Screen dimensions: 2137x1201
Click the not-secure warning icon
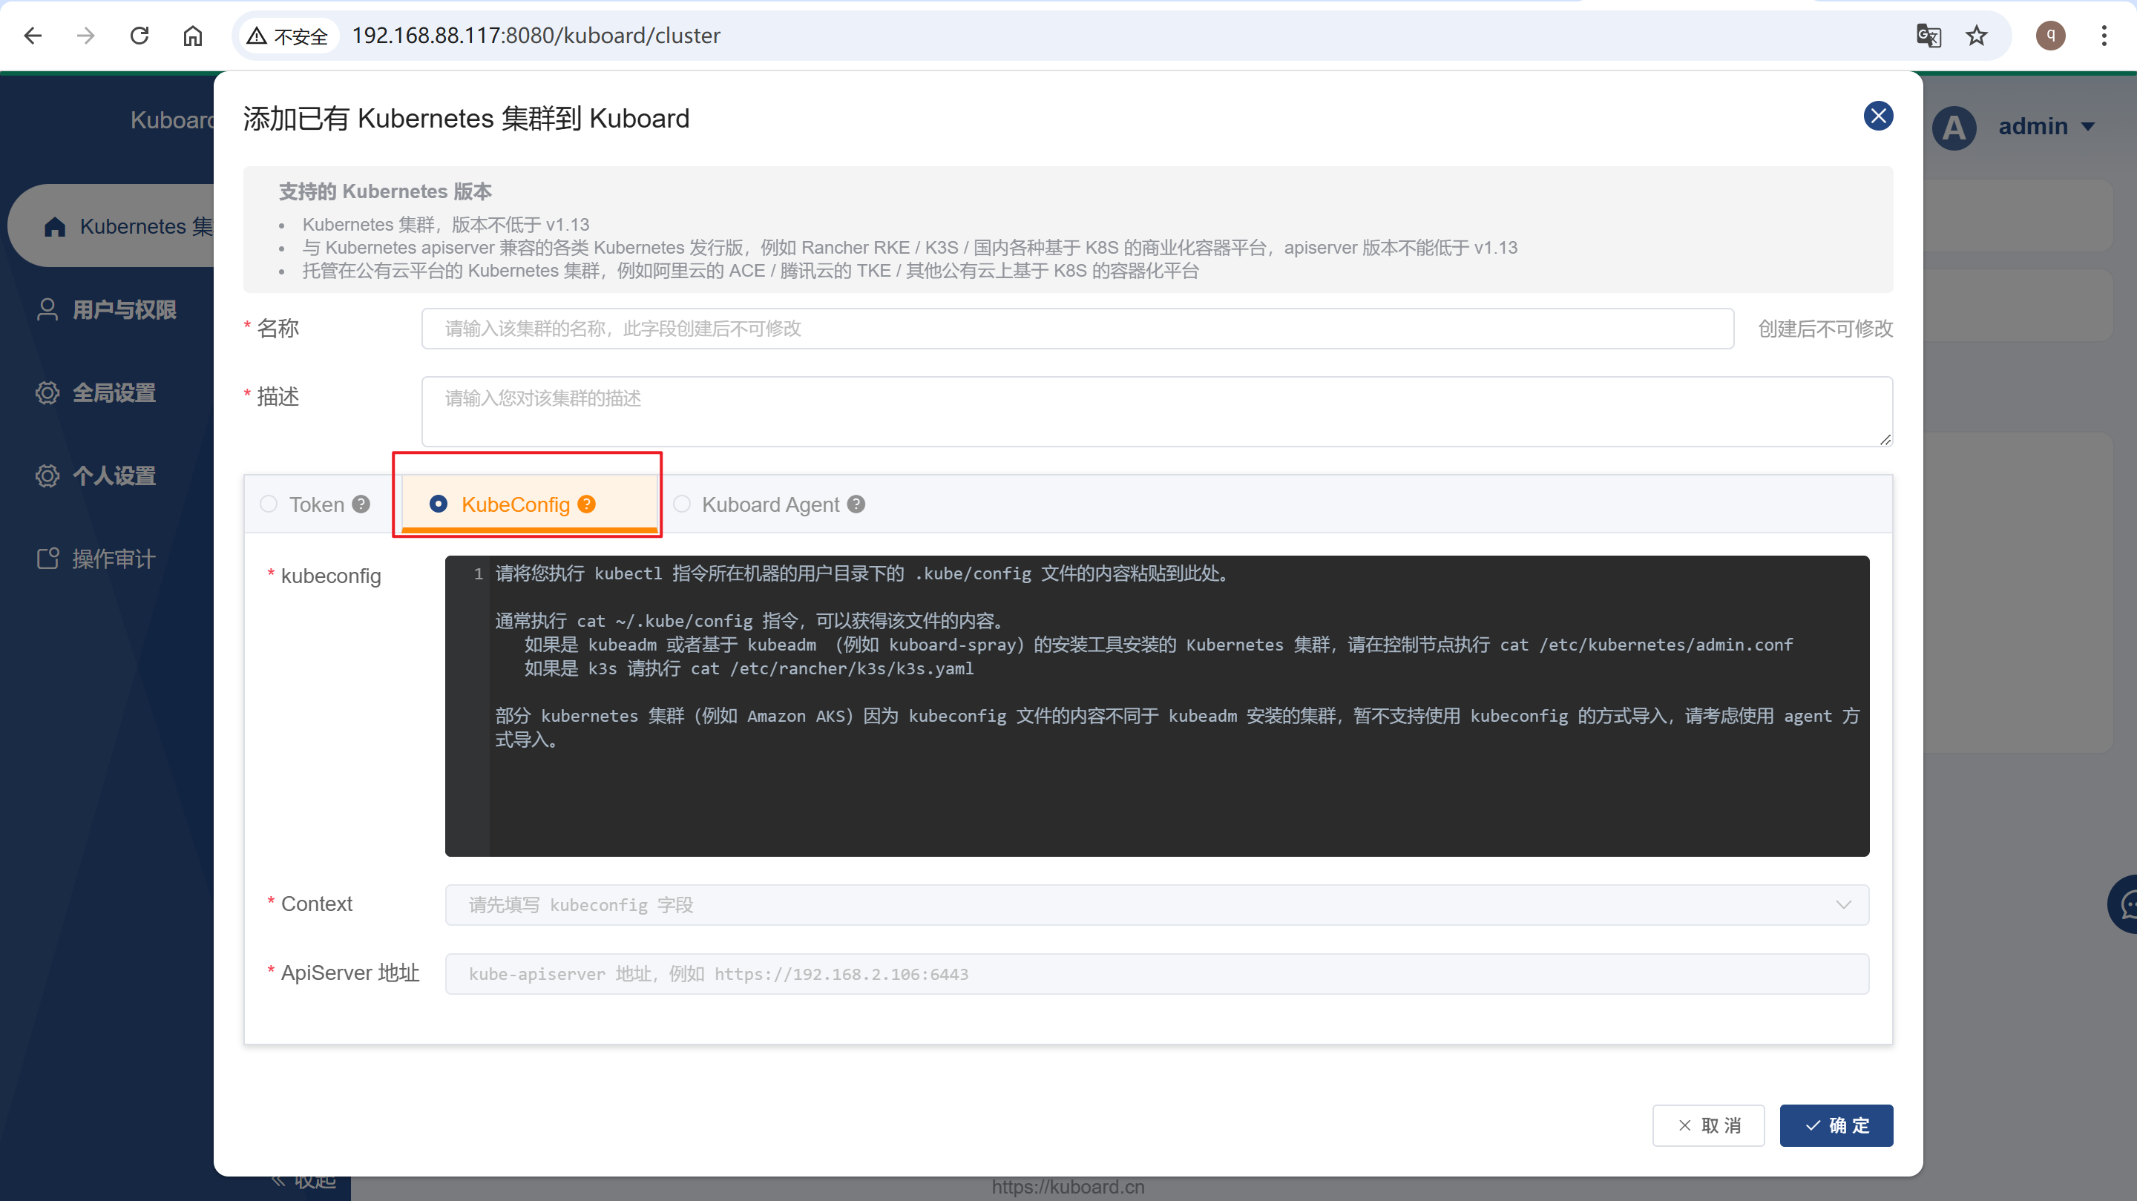256,36
